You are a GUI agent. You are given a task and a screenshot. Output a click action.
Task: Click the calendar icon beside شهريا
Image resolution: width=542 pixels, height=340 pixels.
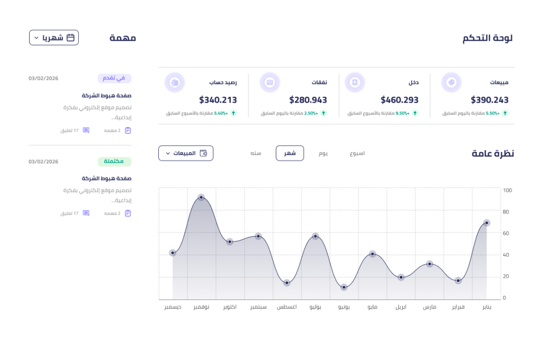[x=70, y=38]
